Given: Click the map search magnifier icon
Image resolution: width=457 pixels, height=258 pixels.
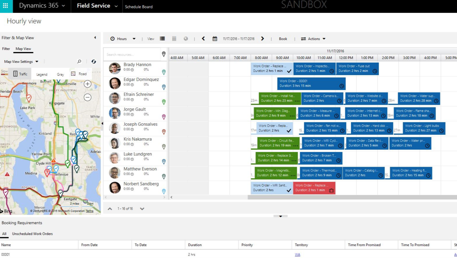Looking at the screenshot, I should pos(79,61).
